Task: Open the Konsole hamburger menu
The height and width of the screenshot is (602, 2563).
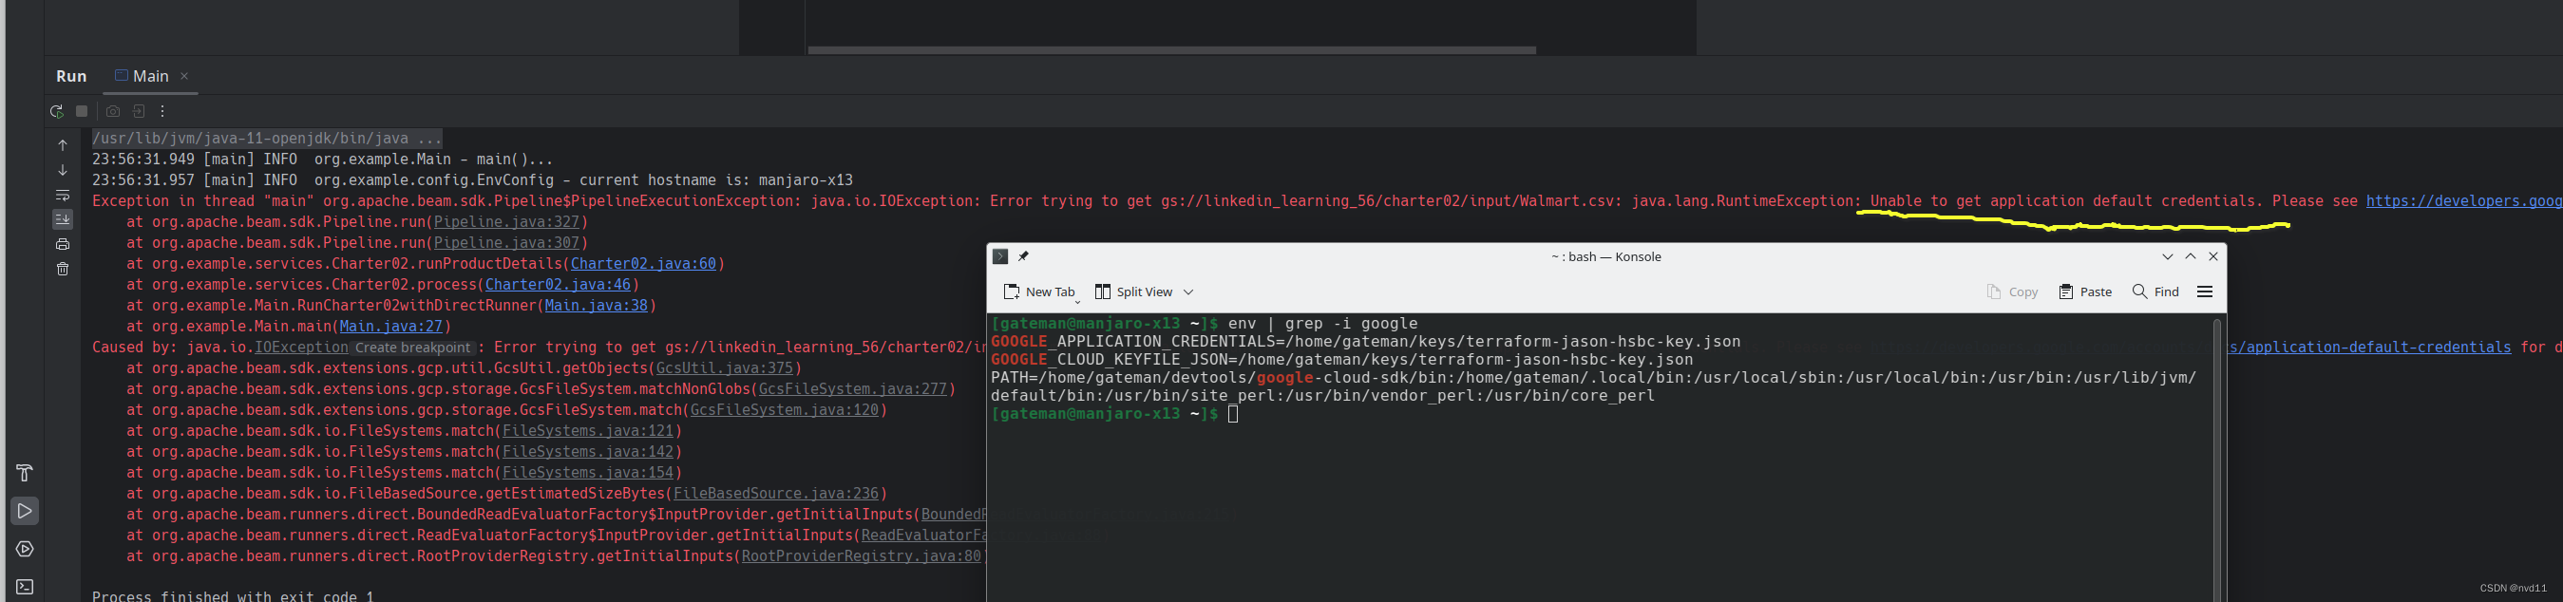Action: coord(2205,292)
